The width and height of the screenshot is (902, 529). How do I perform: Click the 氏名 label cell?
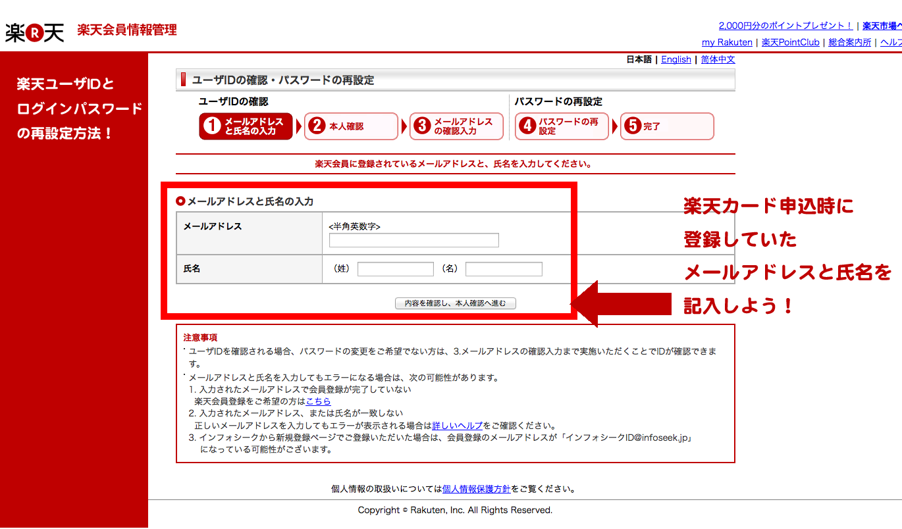point(250,269)
